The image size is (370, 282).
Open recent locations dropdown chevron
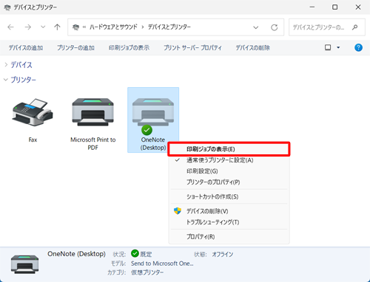(43, 27)
